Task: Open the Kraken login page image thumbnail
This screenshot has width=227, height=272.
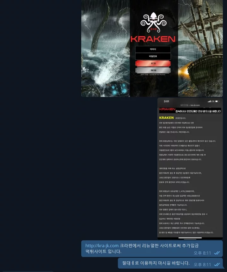Action: pyautogui.click(x=152, y=48)
